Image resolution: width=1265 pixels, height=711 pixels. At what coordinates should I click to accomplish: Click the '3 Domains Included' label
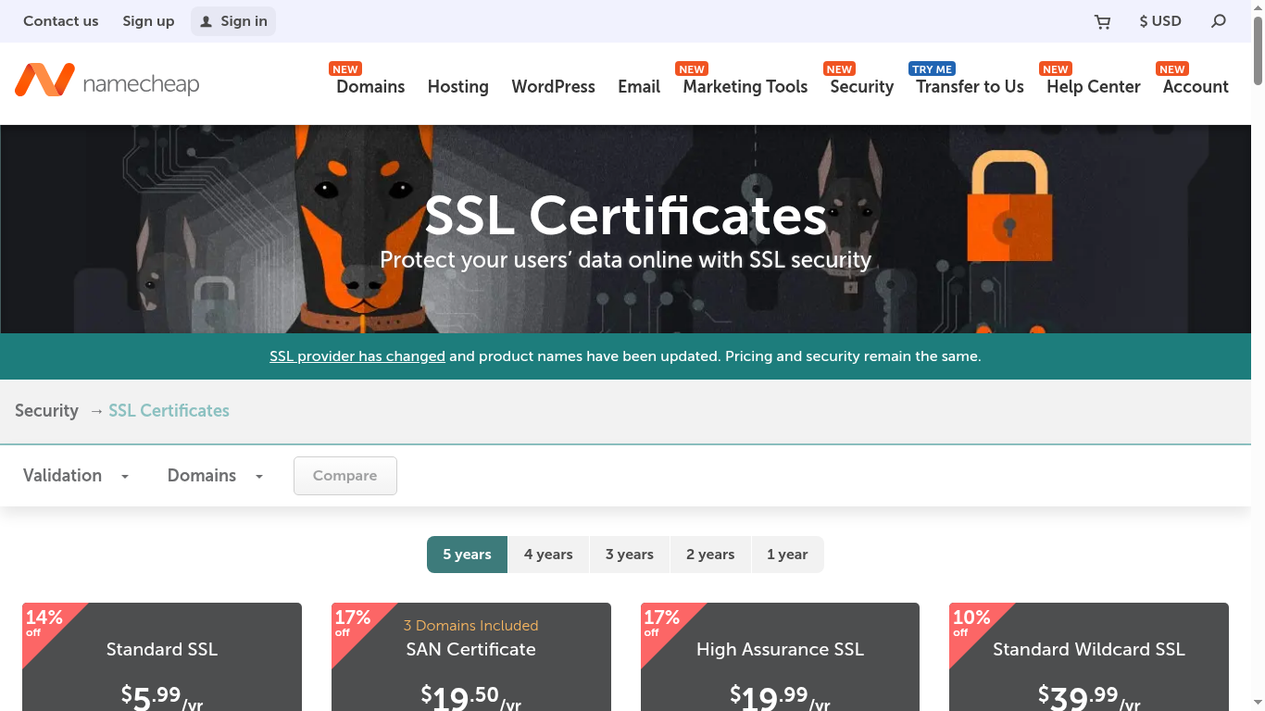point(471,626)
